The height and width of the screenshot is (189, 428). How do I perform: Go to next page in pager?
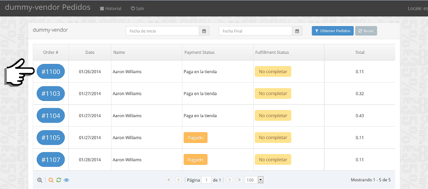[230, 180]
